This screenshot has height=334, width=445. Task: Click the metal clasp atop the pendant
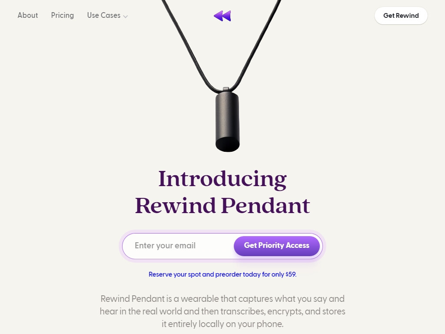click(226, 89)
